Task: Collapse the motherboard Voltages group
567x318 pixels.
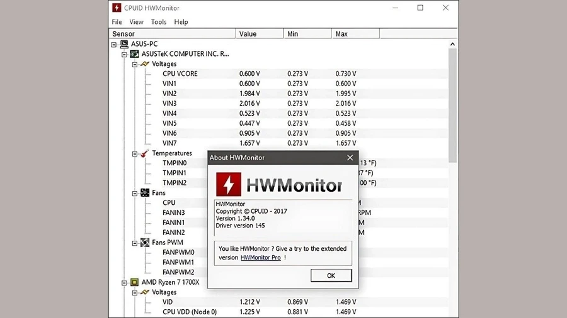Action: click(x=135, y=65)
